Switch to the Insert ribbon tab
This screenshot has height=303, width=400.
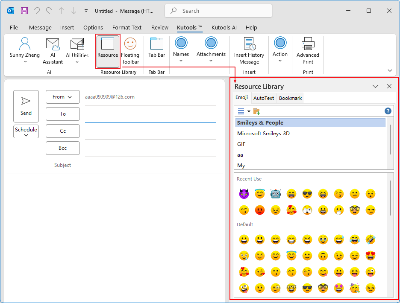point(67,27)
